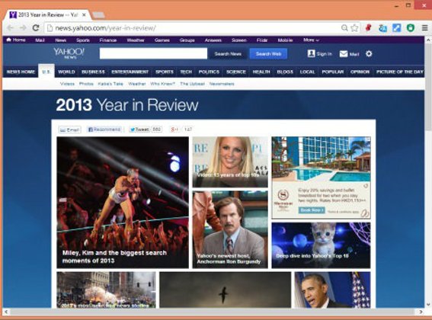
Task: Go forward using the browser forward arrow
Action: (23, 28)
